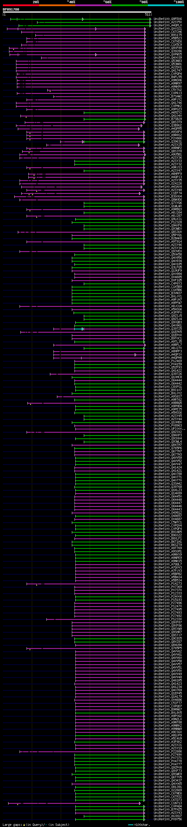
Task: Select label UniRef100_Q39286
Action: tap(168, 51)
